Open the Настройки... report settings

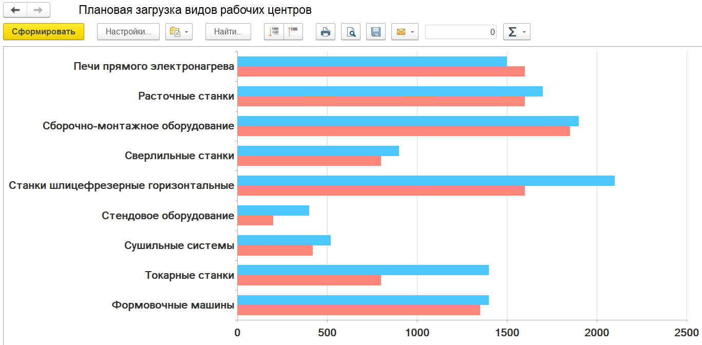[128, 32]
